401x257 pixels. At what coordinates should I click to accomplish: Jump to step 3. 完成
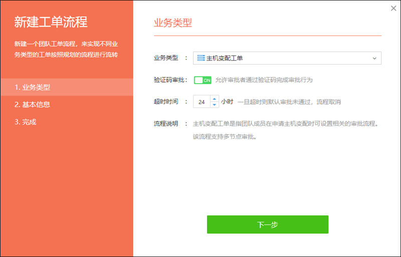(26, 122)
